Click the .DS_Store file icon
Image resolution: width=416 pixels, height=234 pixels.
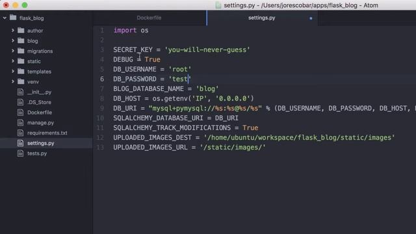[20, 102]
